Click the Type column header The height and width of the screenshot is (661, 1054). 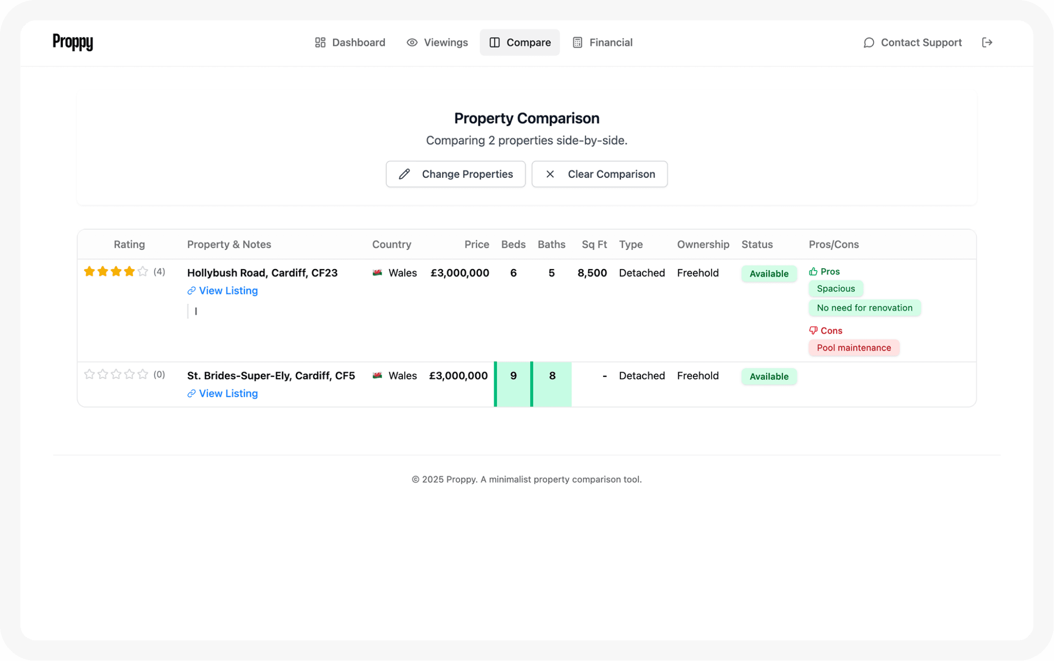point(631,244)
